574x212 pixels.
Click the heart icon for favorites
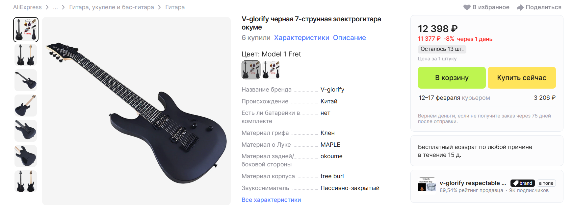tap(467, 7)
